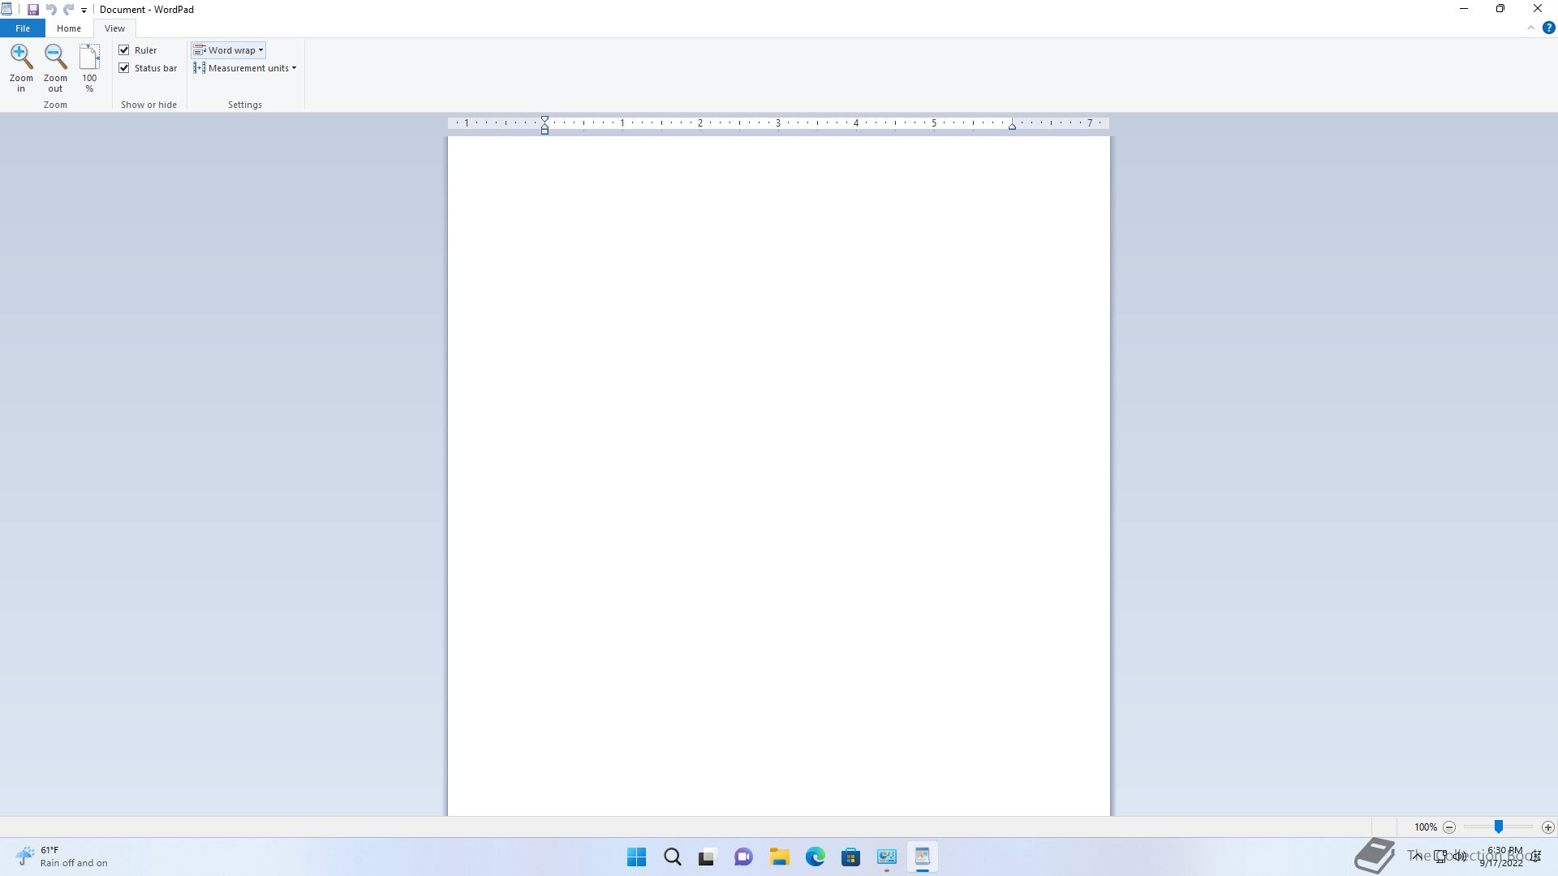Click the left indent marker on ruler
1558x876 pixels.
coord(545,130)
